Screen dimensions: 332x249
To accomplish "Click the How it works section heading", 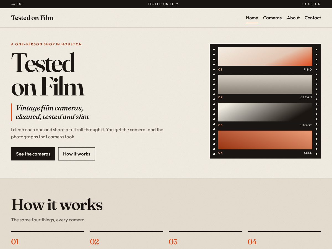I will coord(57,204).
